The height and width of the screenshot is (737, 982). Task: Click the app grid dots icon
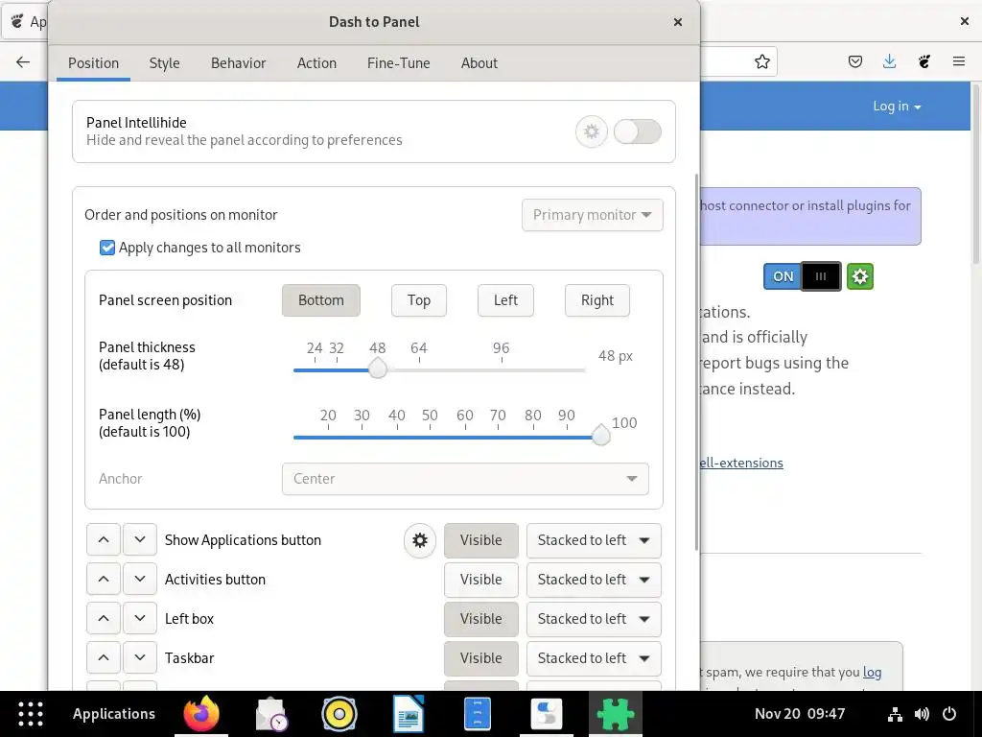pyautogui.click(x=31, y=714)
